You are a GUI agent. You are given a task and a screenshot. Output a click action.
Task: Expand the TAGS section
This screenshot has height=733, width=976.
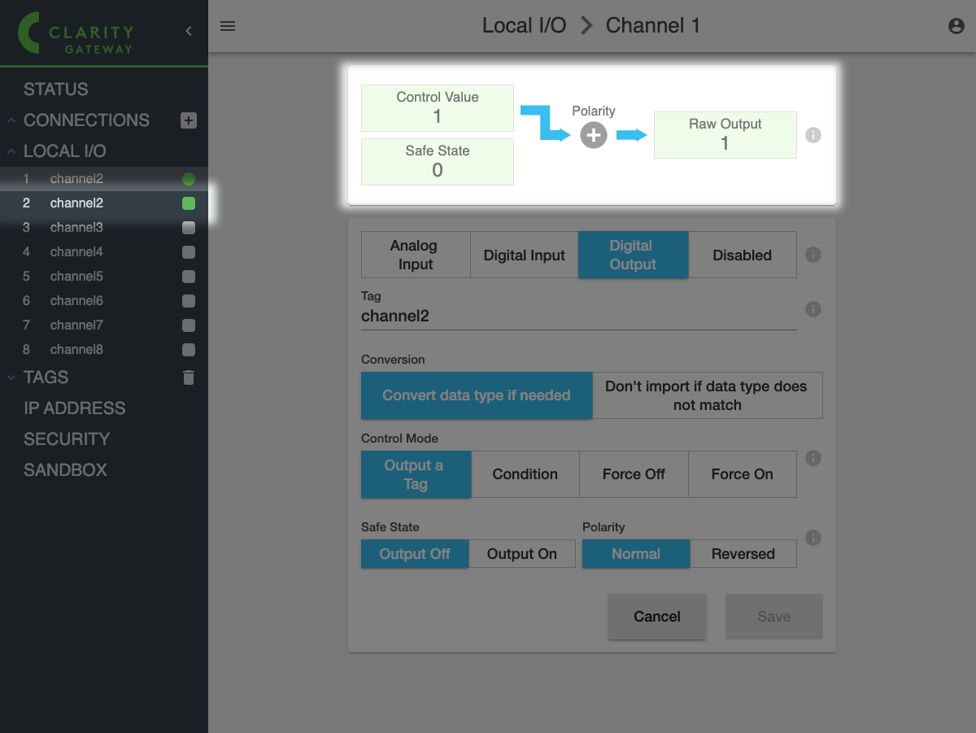click(x=12, y=377)
